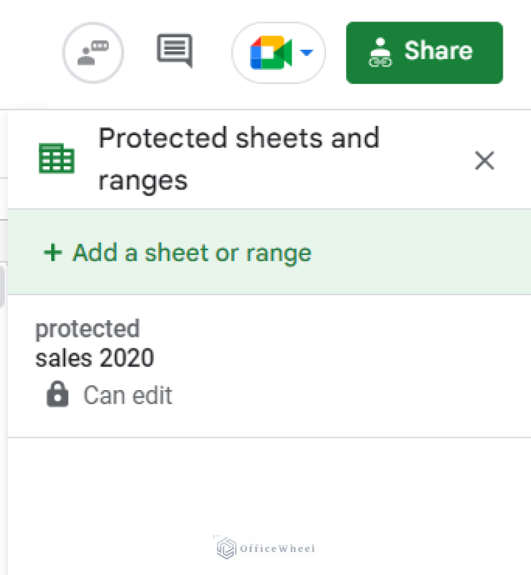Click the 'Share' text label
Screen dimensions: 531x575
pyautogui.click(x=438, y=51)
